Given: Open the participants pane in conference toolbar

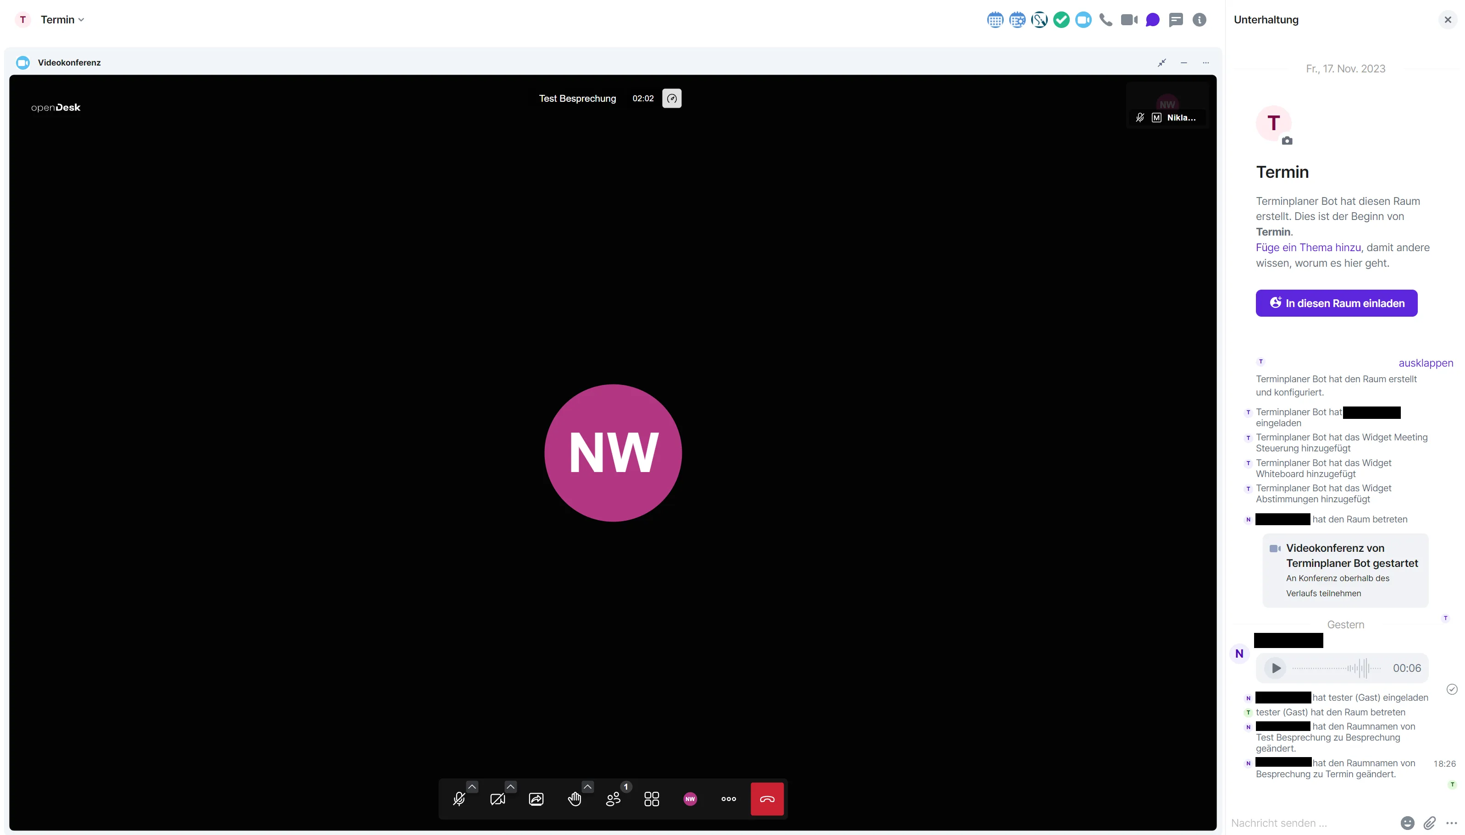Looking at the screenshot, I should (613, 799).
